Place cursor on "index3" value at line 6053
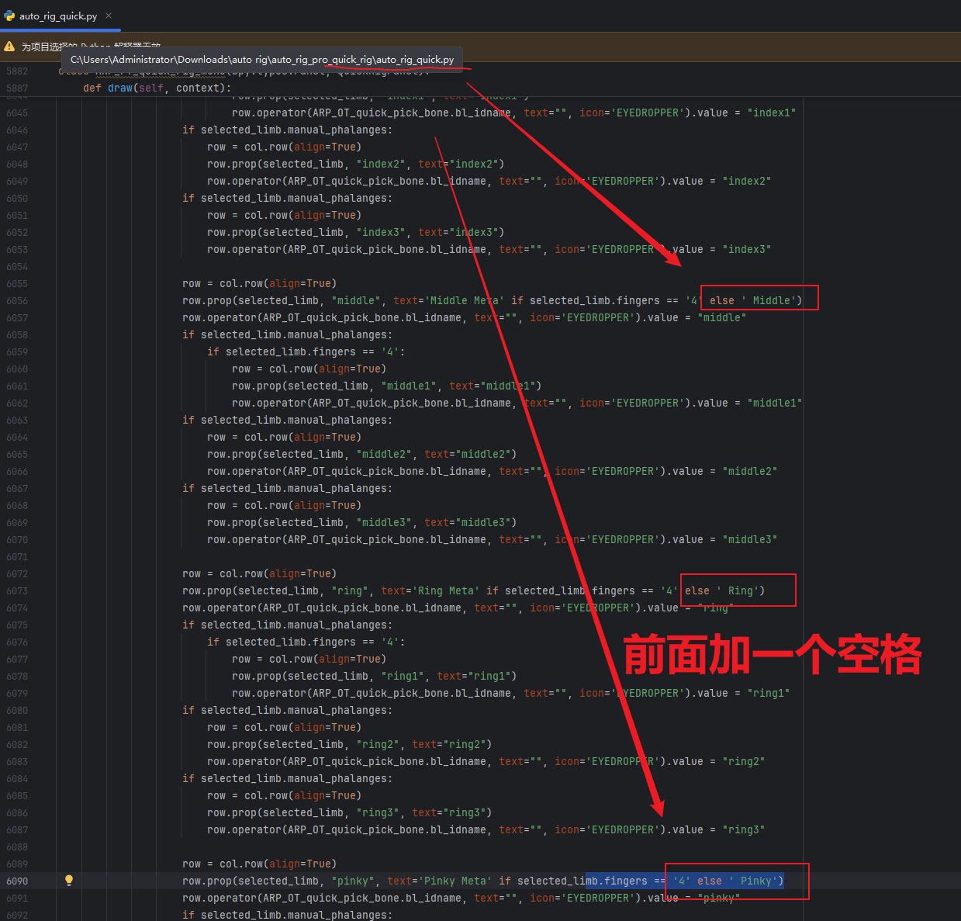The width and height of the screenshot is (961, 921). pos(747,249)
